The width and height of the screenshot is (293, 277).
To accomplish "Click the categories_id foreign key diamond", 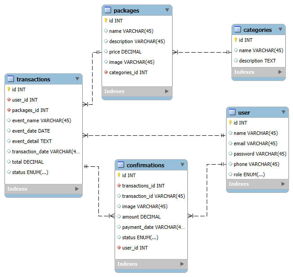I will (x=106, y=72).
